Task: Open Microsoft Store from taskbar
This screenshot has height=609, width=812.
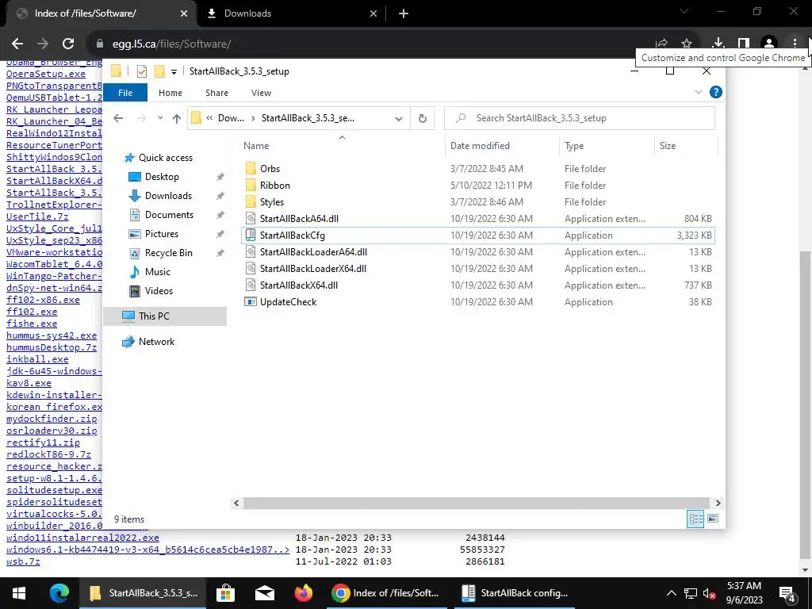Action: [x=225, y=593]
